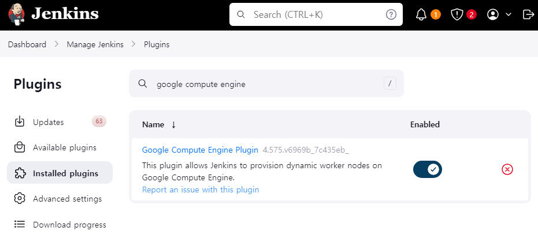Uninstall Google Compute Engine Plugin
Viewport: 538px width, 235px height.
507,169
